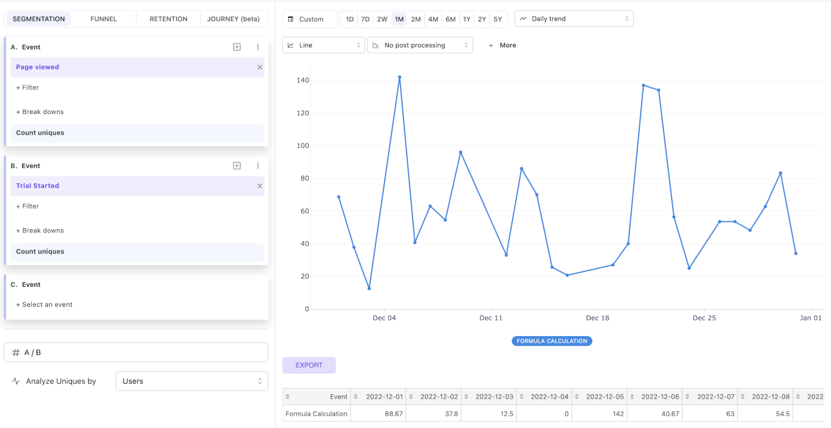Switch to the FUNNEL tab
The width and height of the screenshot is (831, 428).
click(x=104, y=19)
